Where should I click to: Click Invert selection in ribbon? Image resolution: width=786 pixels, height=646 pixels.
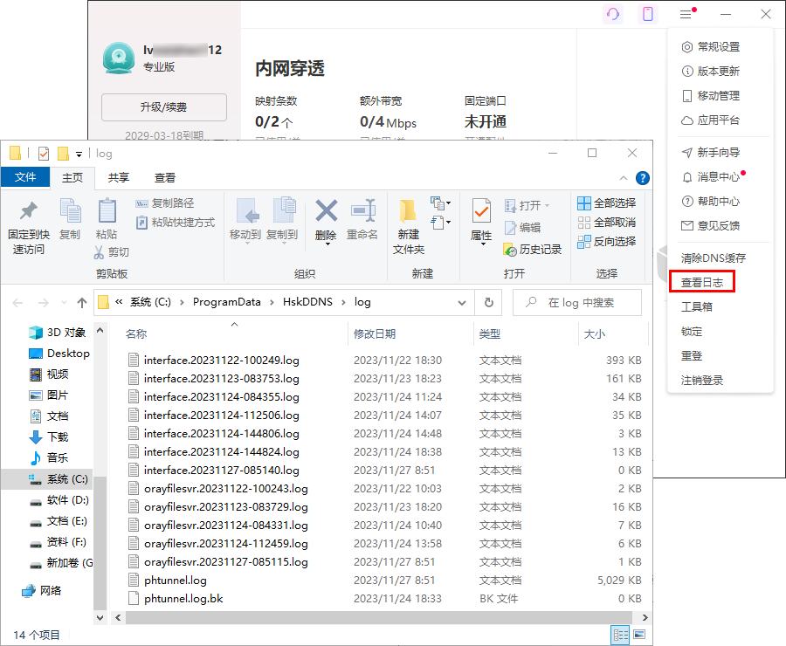tap(607, 242)
